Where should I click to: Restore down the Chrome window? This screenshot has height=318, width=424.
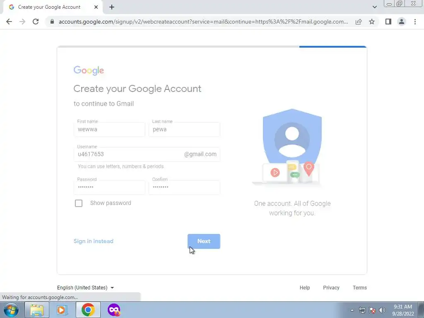coord(400,4)
